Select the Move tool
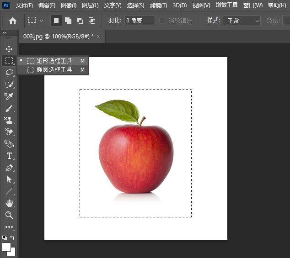 (9, 49)
